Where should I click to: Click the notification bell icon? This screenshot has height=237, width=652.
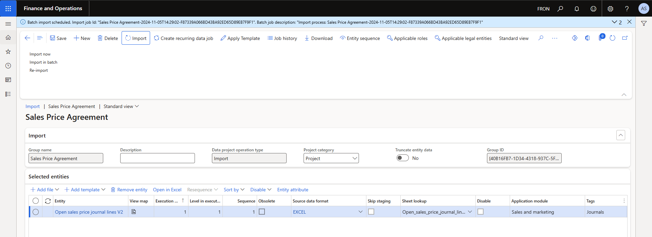(577, 9)
